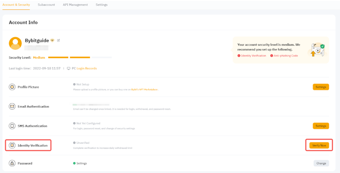The height and width of the screenshot is (173, 340).
Task: Switch to the Subaccount tab
Action: coord(46,5)
